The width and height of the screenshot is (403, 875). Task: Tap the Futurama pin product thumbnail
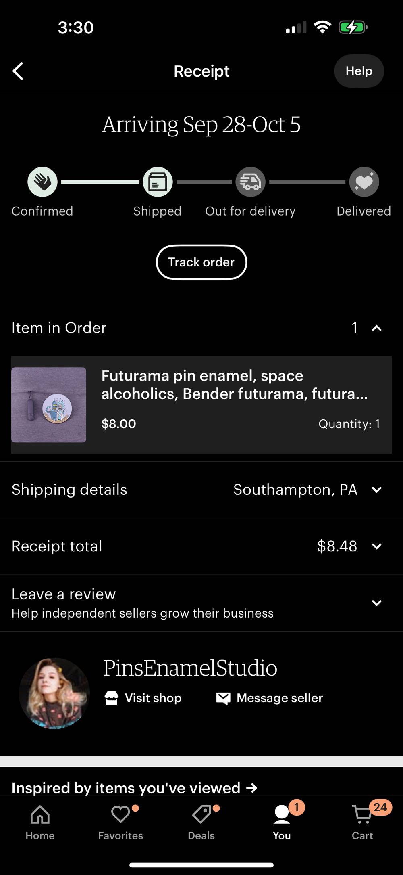(x=49, y=405)
